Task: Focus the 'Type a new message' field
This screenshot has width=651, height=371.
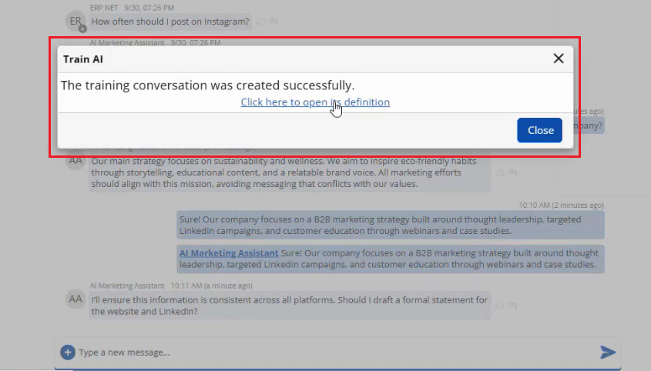Action: pos(331,352)
